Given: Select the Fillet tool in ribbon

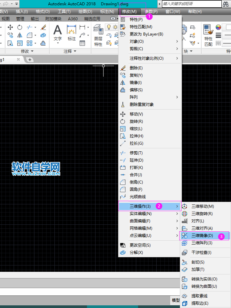Looking at the screenshot, I should tap(30, 35).
